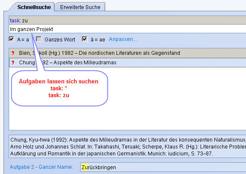The width and height of the screenshot is (246, 174).
Task: Toggle the A = a case checkbox
Action: click(11, 39)
